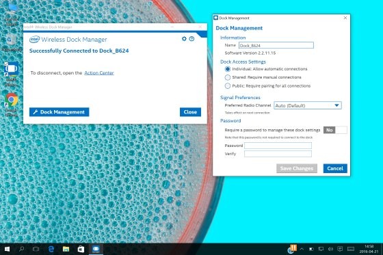Switch to Wireless Dock Manager taskbar icon

point(96,249)
